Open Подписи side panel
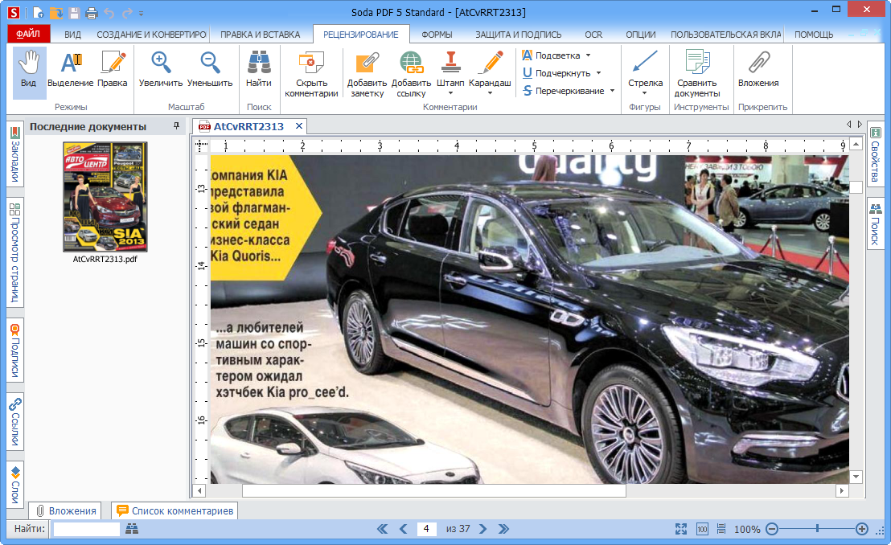The image size is (891, 545). click(x=15, y=350)
